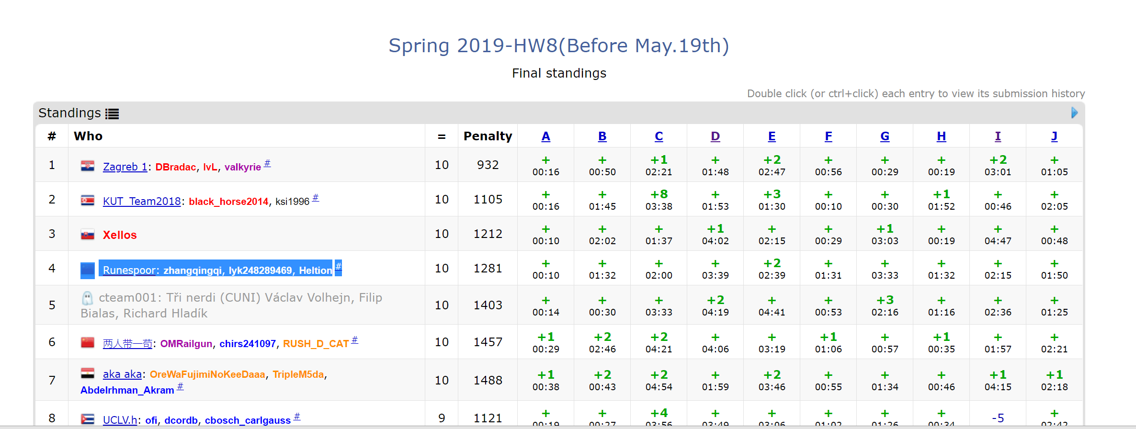Click the blue arrow expander at right of Standings bar
This screenshot has width=1136, height=429.
click(x=1074, y=113)
